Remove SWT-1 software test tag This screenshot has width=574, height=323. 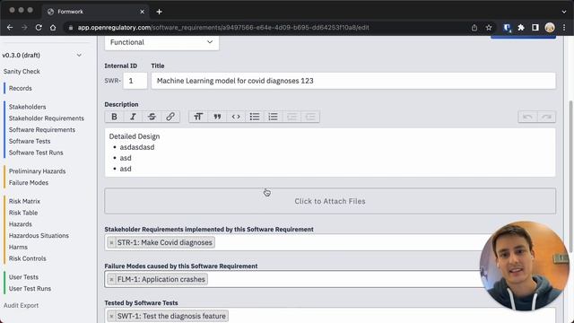[x=111, y=316]
